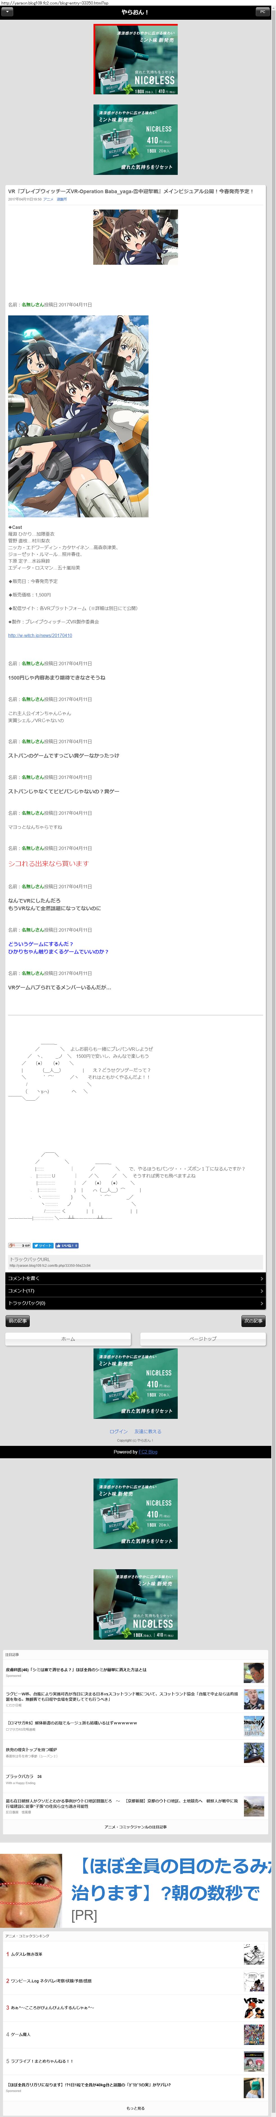Image resolution: width=276 pixels, height=2117 pixels.
Task: Open the small Brave Witches thumbnail image
Action: (x=135, y=237)
